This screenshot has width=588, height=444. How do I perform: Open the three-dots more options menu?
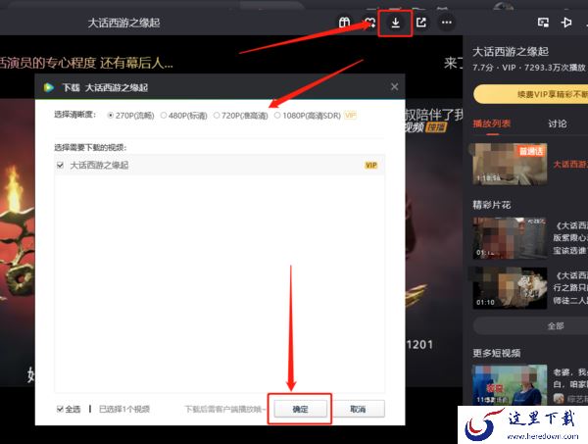(446, 23)
